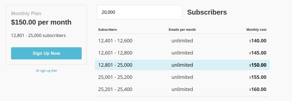Select the 25,201 - 25,400 subscribers row

click(x=182, y=89)
